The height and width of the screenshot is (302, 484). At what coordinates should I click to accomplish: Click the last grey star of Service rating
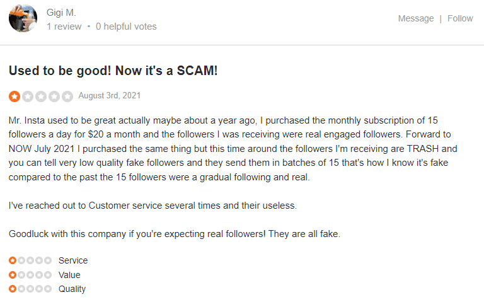coord(48,260)
